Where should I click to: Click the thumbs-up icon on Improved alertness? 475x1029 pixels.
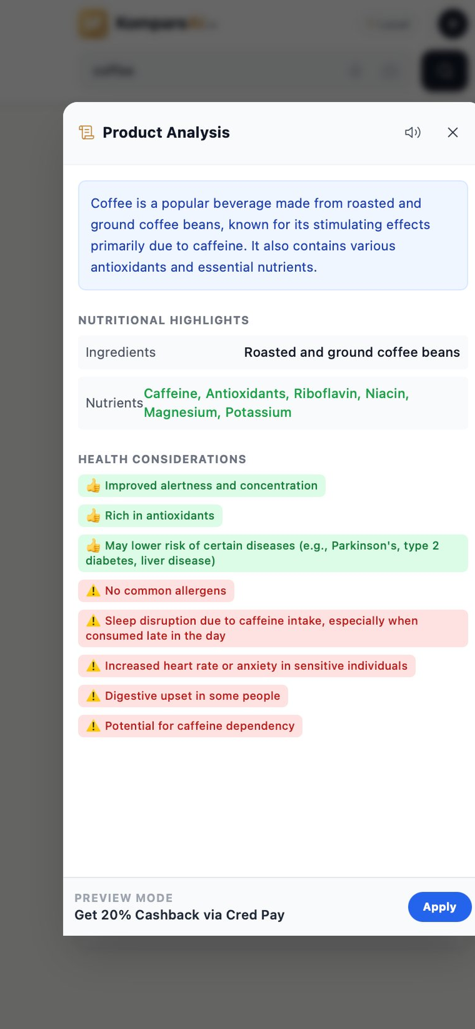coord(93,486)
